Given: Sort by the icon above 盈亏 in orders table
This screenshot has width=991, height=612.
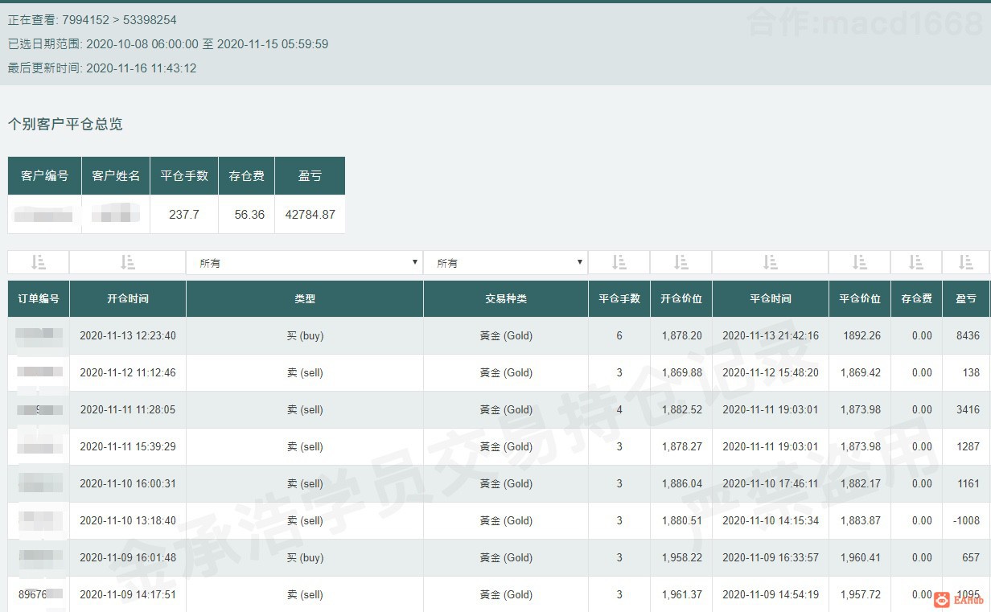Looking at the screenshot, I should (x=965, y=262).
